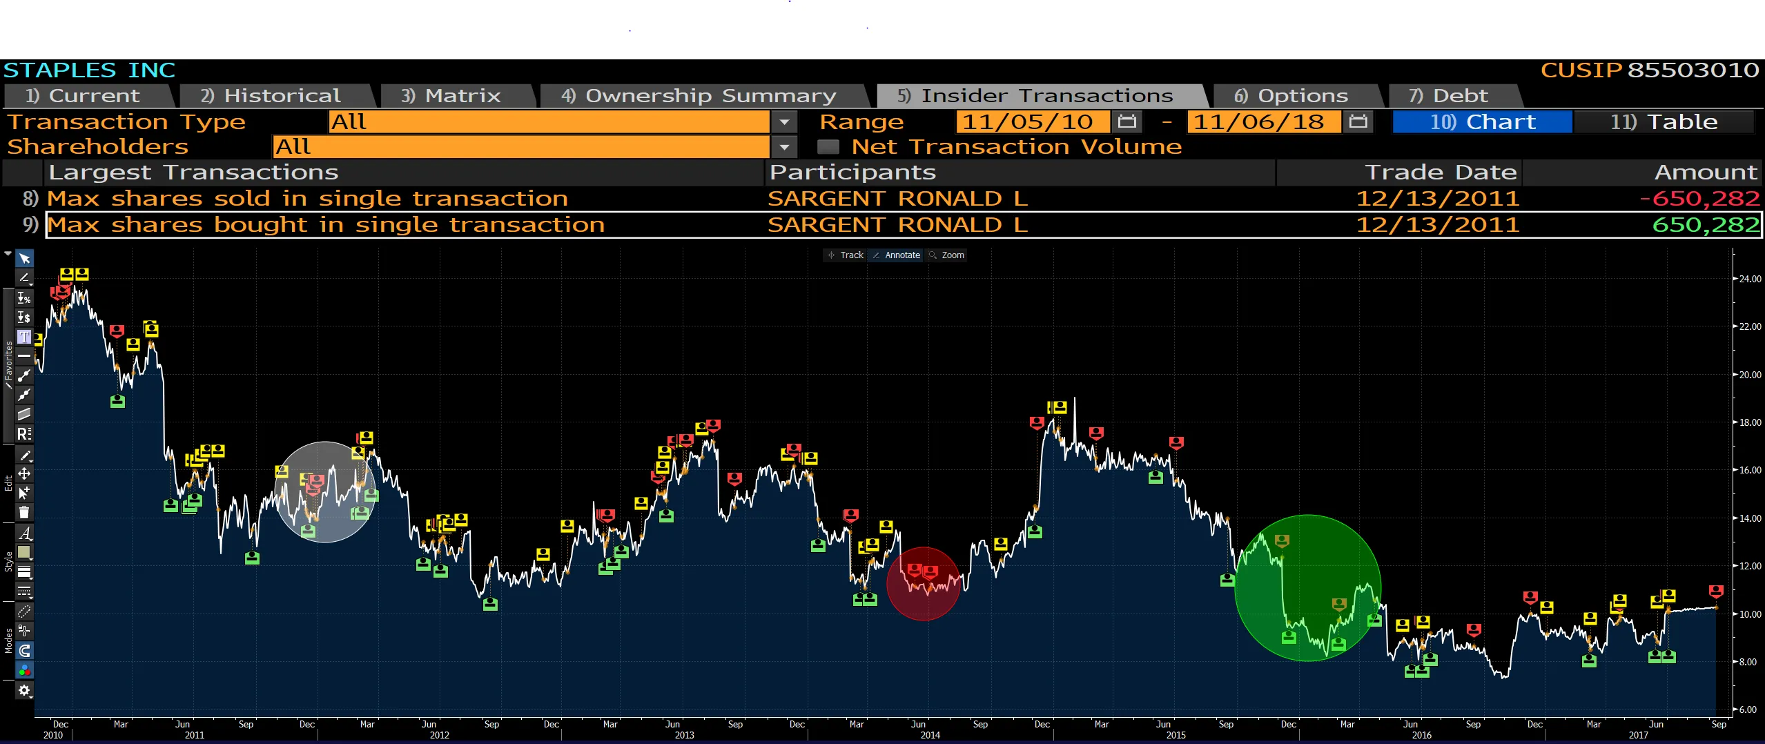Open the annotation gear settings
Image resolution: width=1765 pixels, height=744 pixels.
click(24, 690)
